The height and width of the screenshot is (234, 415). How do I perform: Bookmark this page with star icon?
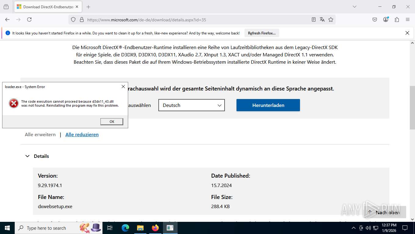point(331,19)
